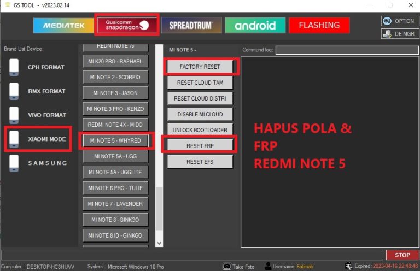Choose MI NOTE 3 PRO - KENZO model
Image resolution: width=420 pixels, height=271 pixels.
point(115,109)
